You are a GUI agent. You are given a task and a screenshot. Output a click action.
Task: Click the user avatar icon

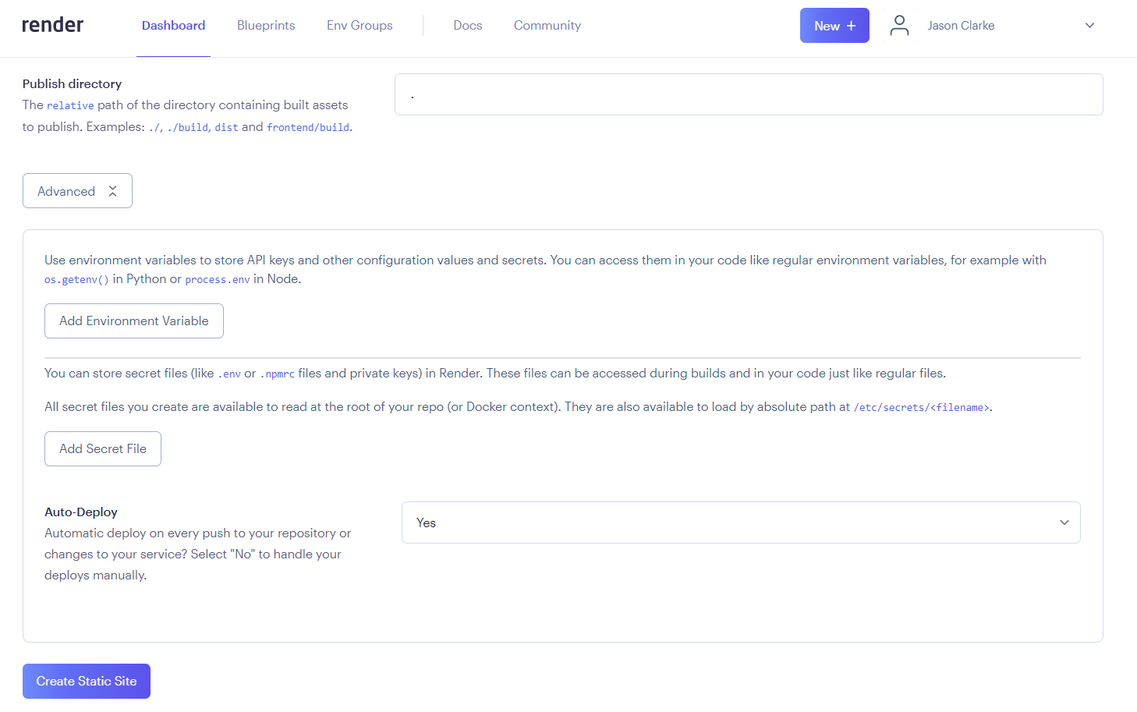click(899, 26)
